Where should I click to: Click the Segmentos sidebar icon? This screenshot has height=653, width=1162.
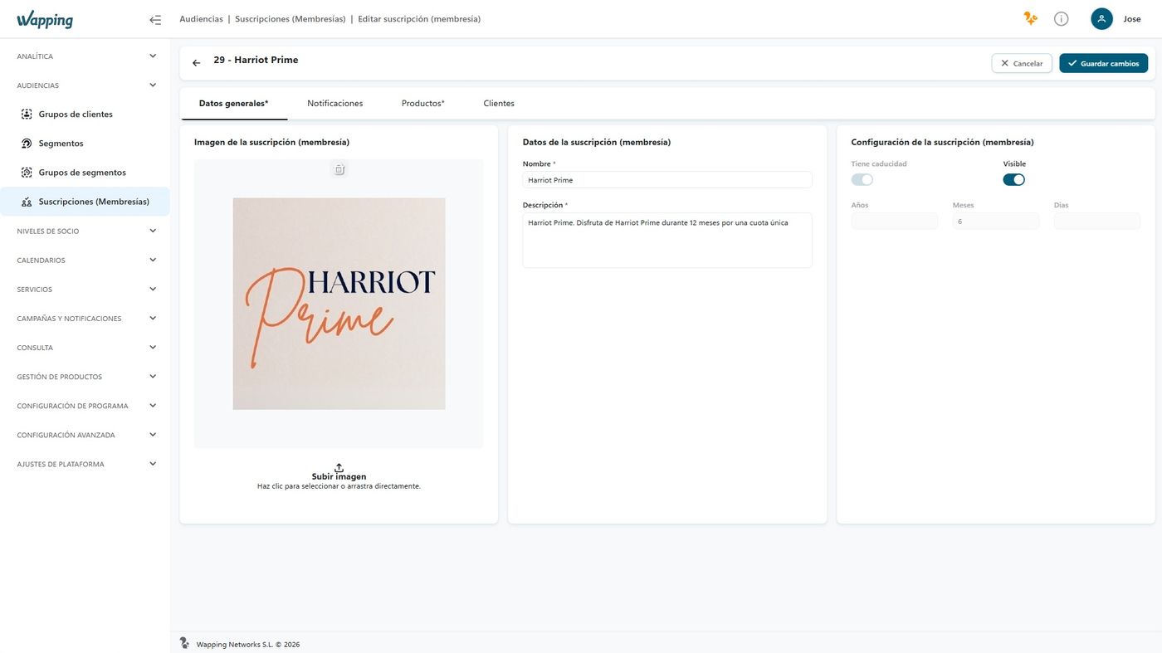pos(27,144)
